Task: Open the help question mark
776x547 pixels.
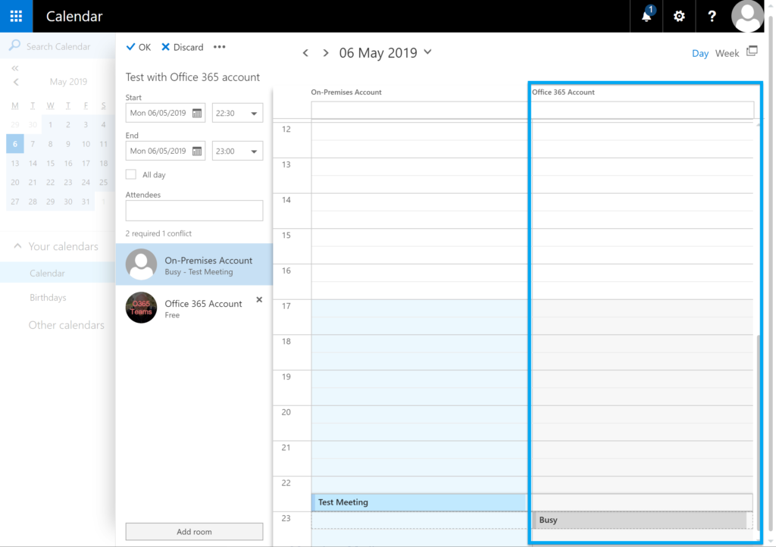Action: coord(712,17)
